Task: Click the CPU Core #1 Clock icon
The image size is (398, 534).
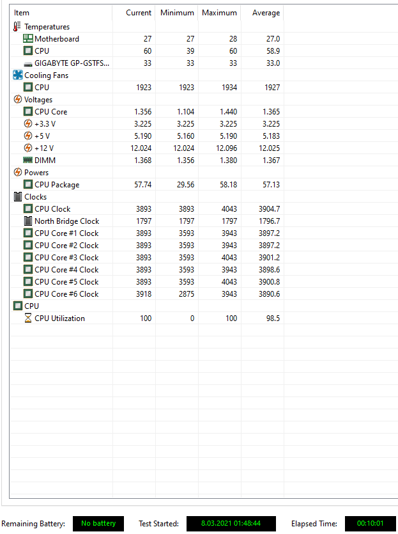Action: 28,233
